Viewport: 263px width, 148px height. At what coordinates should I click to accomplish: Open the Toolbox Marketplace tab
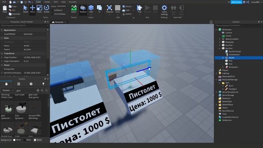coord(7,84)
